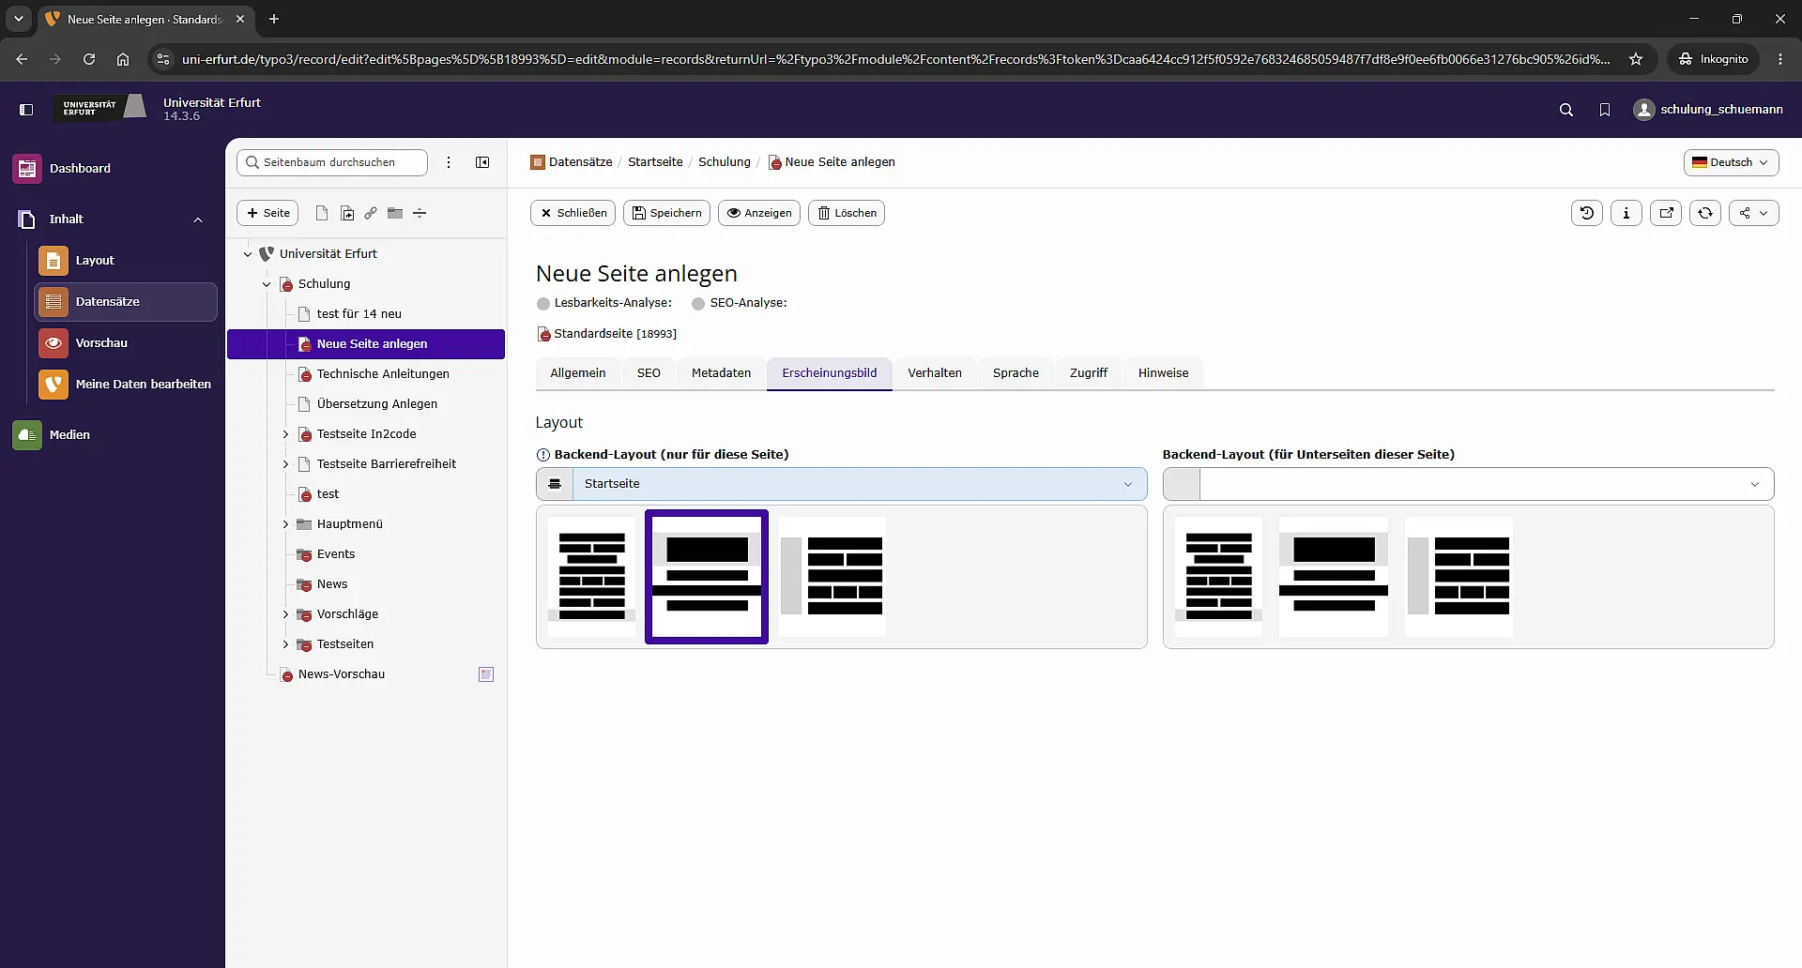Open Backend-Layout dropdown showing Startseite
Screen dimensions: 1802x968
click(842, 484)
